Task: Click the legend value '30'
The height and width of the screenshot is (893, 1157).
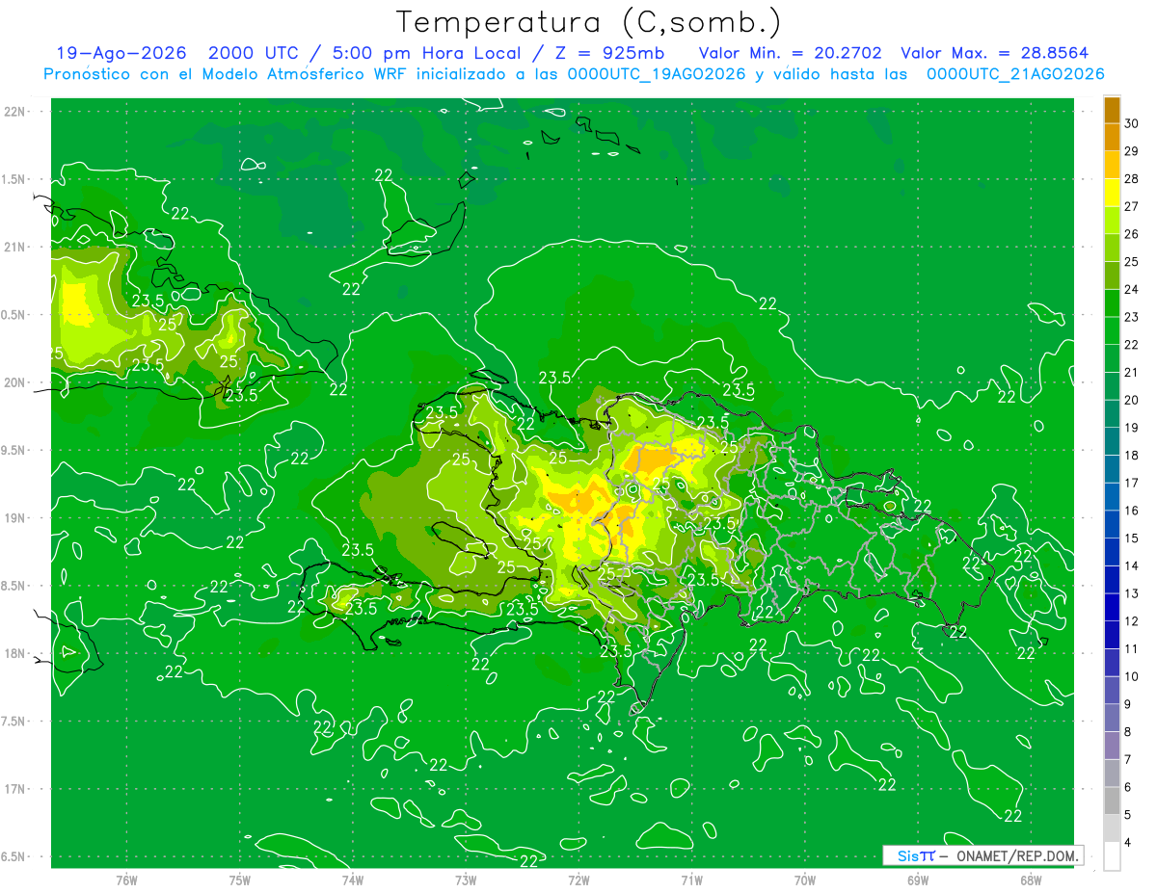Action: pos(1132,123)
